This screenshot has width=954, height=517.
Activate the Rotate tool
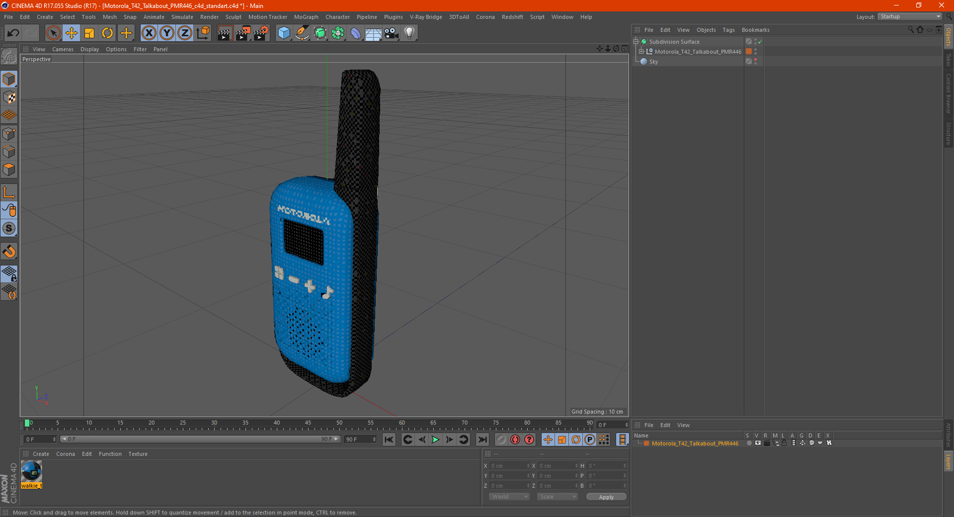point(107,33)
